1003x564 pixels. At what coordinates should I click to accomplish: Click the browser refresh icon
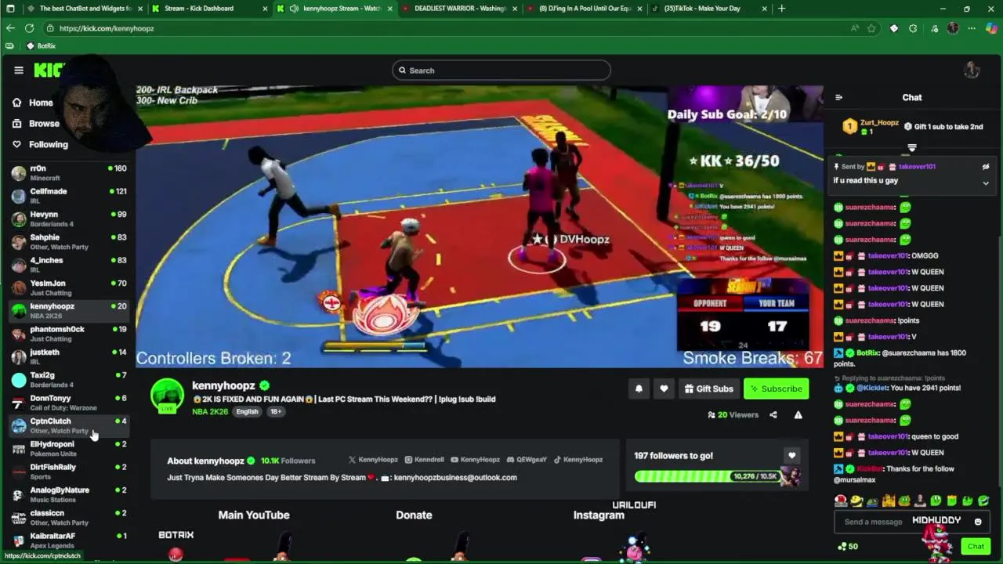29,28
